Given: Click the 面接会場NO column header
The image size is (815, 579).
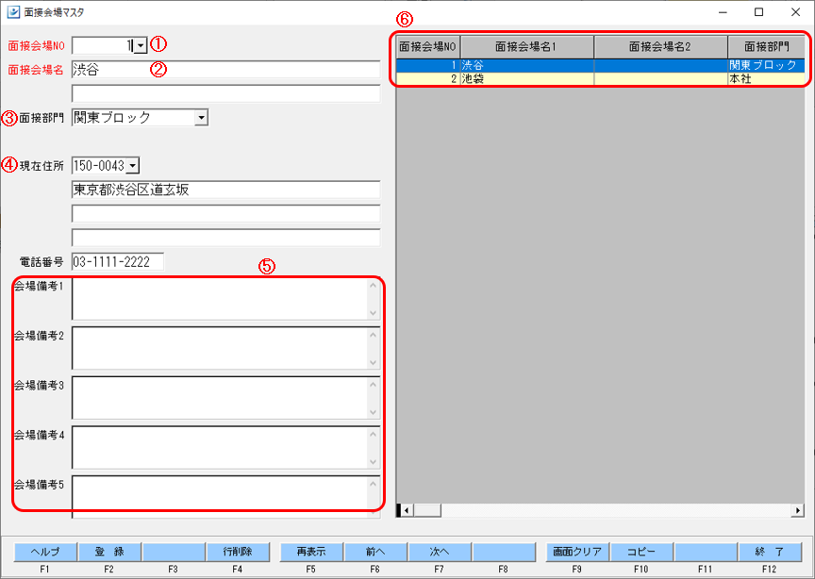Looking at the screenshot, I should (x=427, y=47).
